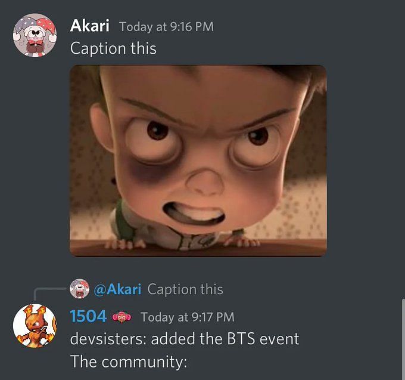Click the reply connector line above 1504's avatar
The image size is (405, 380).
click(49, 294)
